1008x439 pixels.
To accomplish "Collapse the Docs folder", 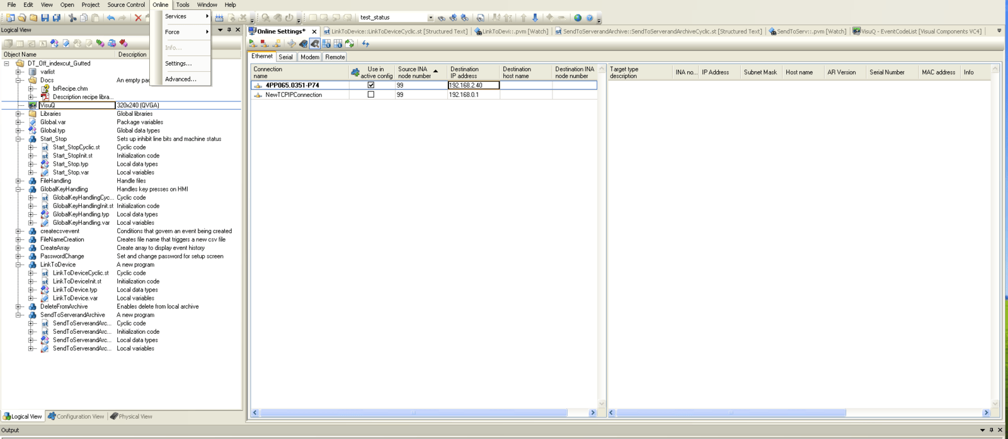I will pyautogui.click(x=19, y=80).
